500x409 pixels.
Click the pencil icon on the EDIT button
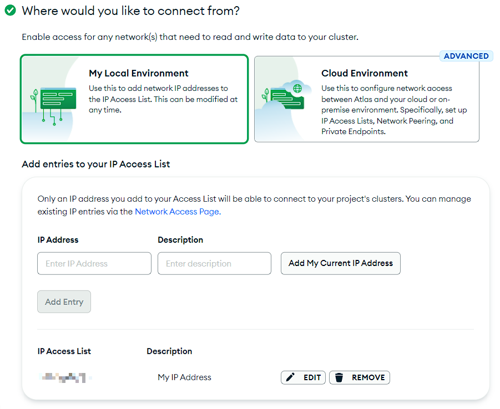click(x=291, y=377)
